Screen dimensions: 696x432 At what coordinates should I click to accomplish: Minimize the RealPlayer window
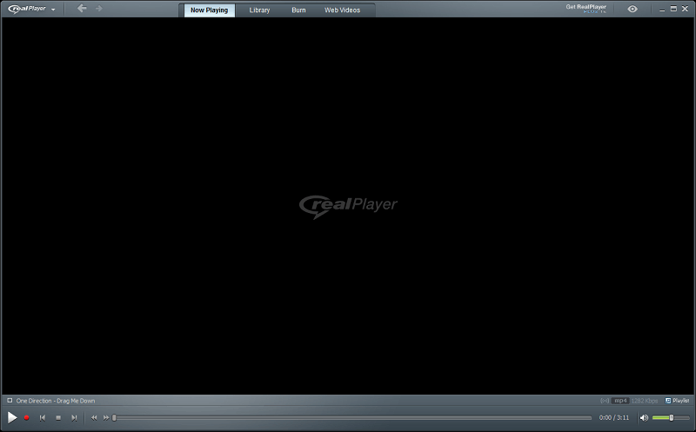click(662, 9)
